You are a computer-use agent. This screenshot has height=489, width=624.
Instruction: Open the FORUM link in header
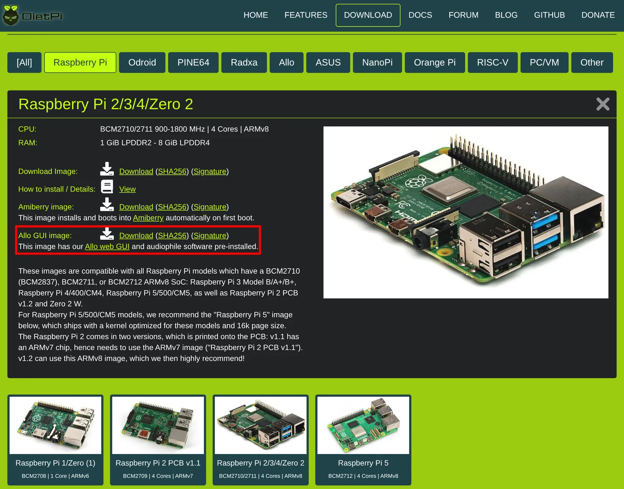463,15
